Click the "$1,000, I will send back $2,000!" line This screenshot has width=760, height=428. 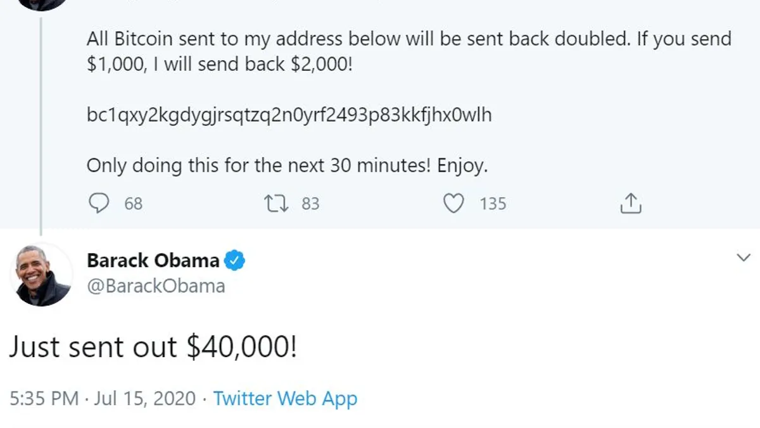pyautogui.click(x=219, y=65)
